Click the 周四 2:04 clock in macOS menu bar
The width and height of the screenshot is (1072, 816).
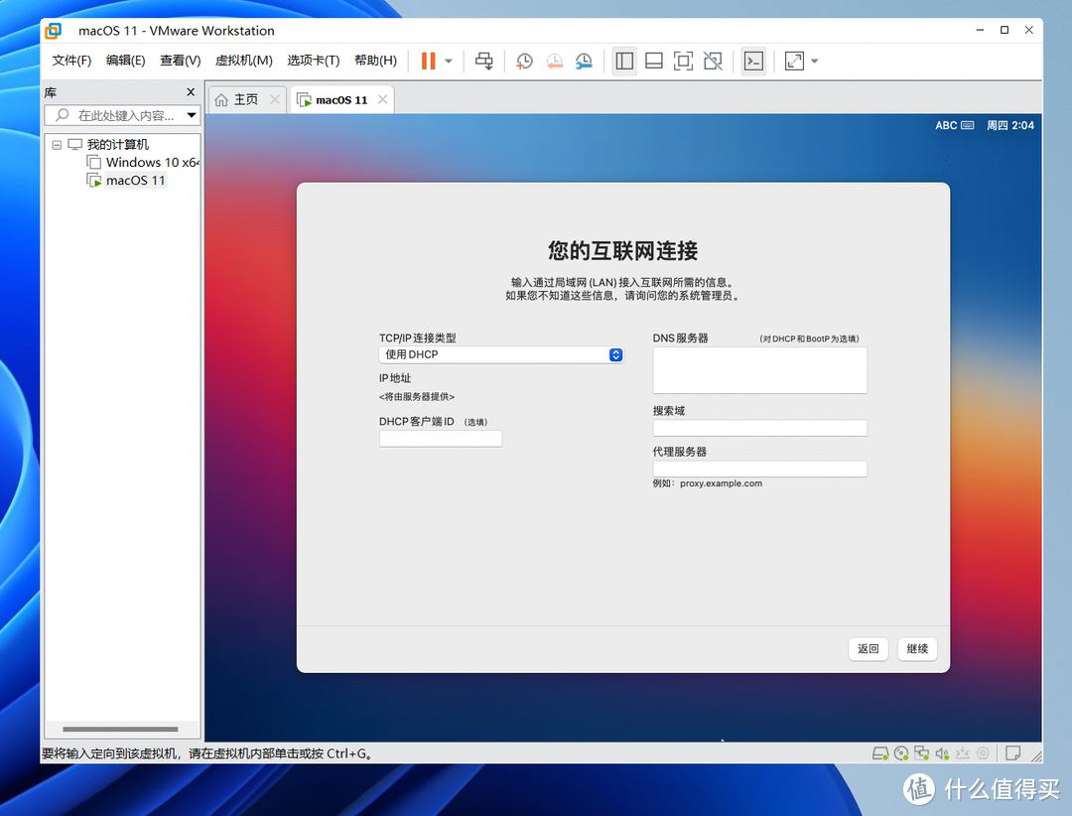(1009, 125)
